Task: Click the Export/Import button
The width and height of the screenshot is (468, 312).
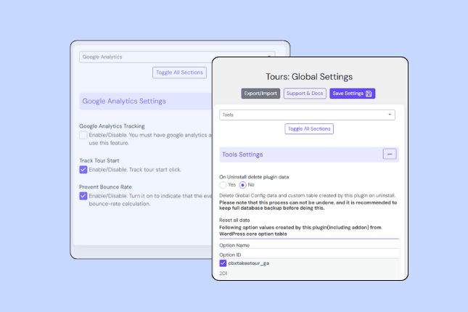Action: tap(260, 94)
